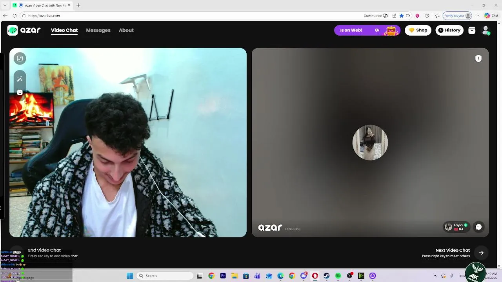
Task: Select the Next Video Chat label
Action: click(453, 250)
